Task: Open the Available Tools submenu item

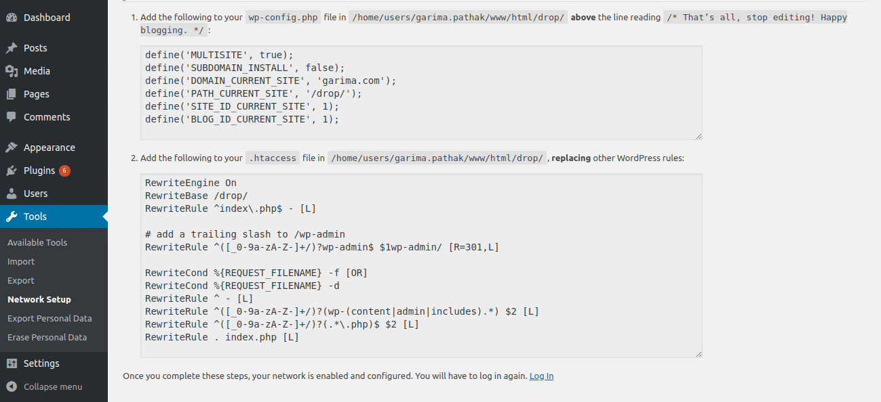Action: [37, 242]
